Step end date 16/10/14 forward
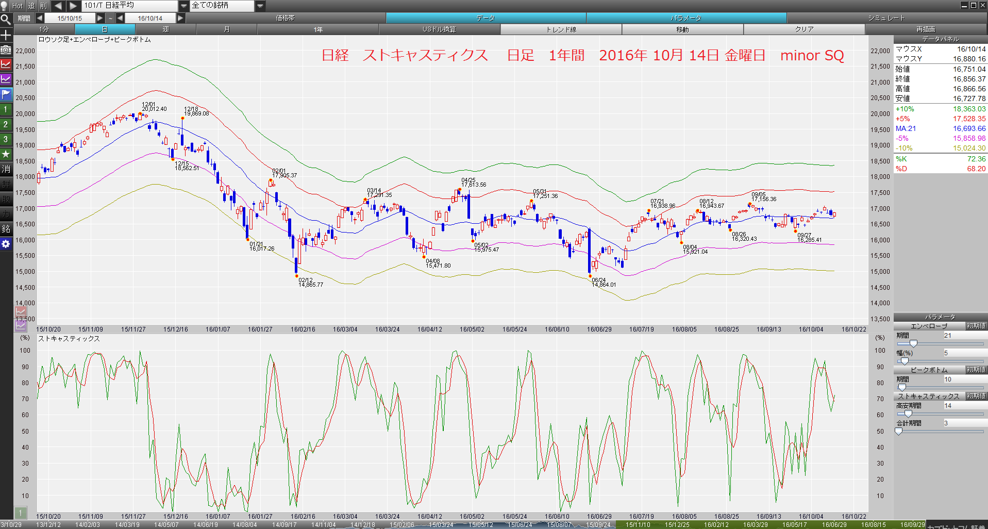 click(180, 18)
